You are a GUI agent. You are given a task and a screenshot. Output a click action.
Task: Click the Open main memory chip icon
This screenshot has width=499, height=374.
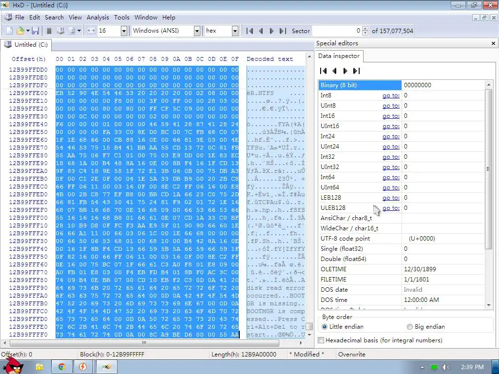49,31
